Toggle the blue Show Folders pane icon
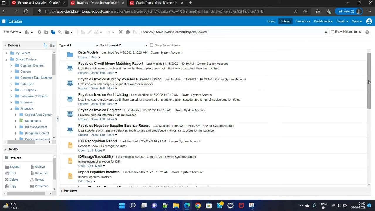 (53, 32)
